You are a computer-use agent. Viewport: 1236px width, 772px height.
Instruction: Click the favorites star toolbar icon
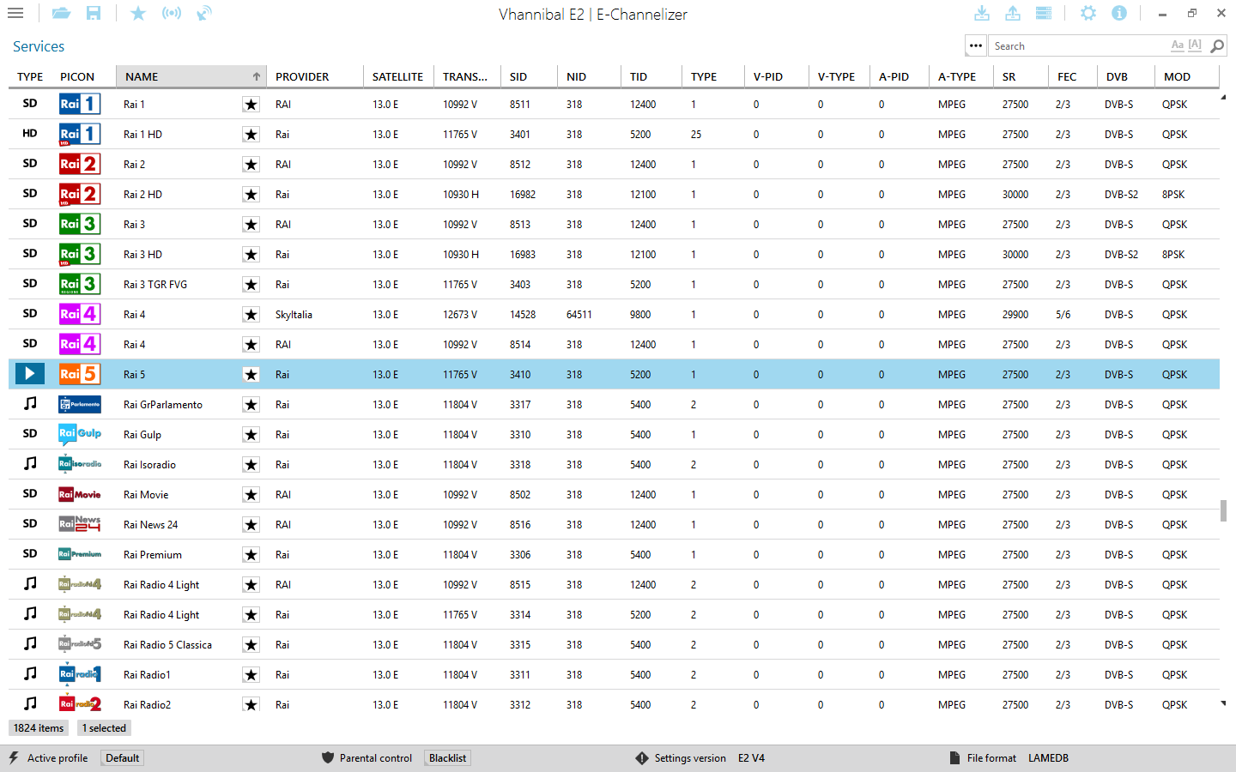coord(138,14)
